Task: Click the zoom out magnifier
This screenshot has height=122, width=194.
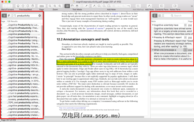Action: pos(50,6)
